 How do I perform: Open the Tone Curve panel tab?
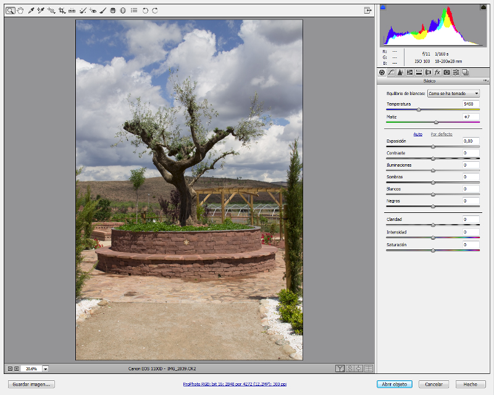pos(391,72)
